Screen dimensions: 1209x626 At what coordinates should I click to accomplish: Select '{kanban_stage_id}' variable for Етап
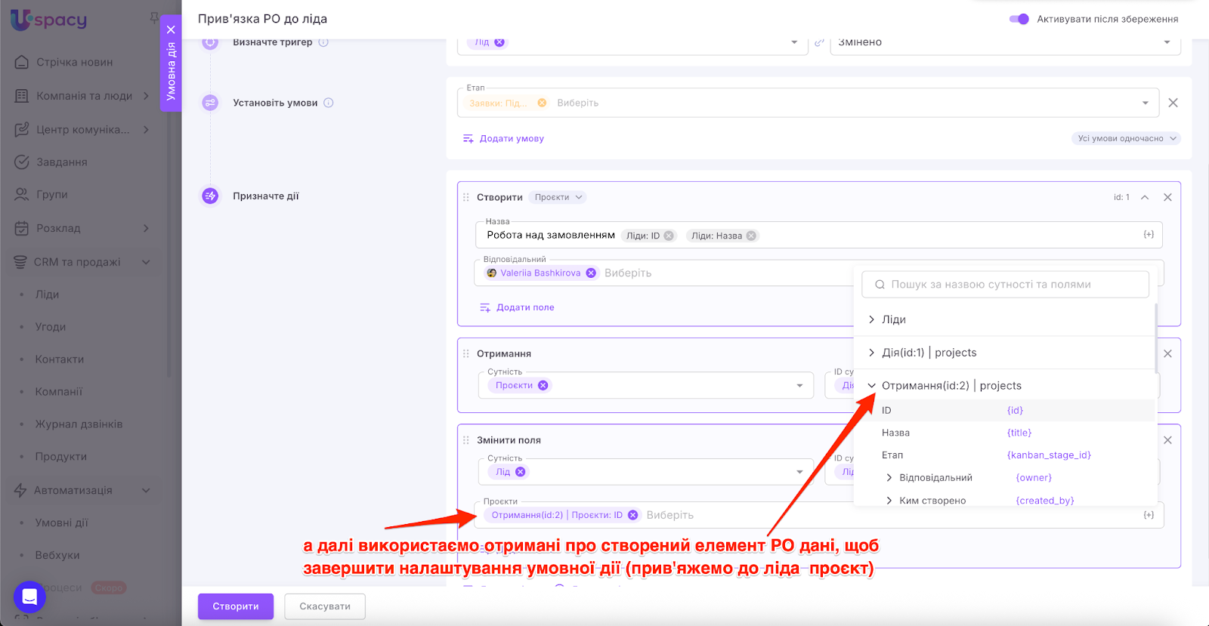(x=1048, y=455)
